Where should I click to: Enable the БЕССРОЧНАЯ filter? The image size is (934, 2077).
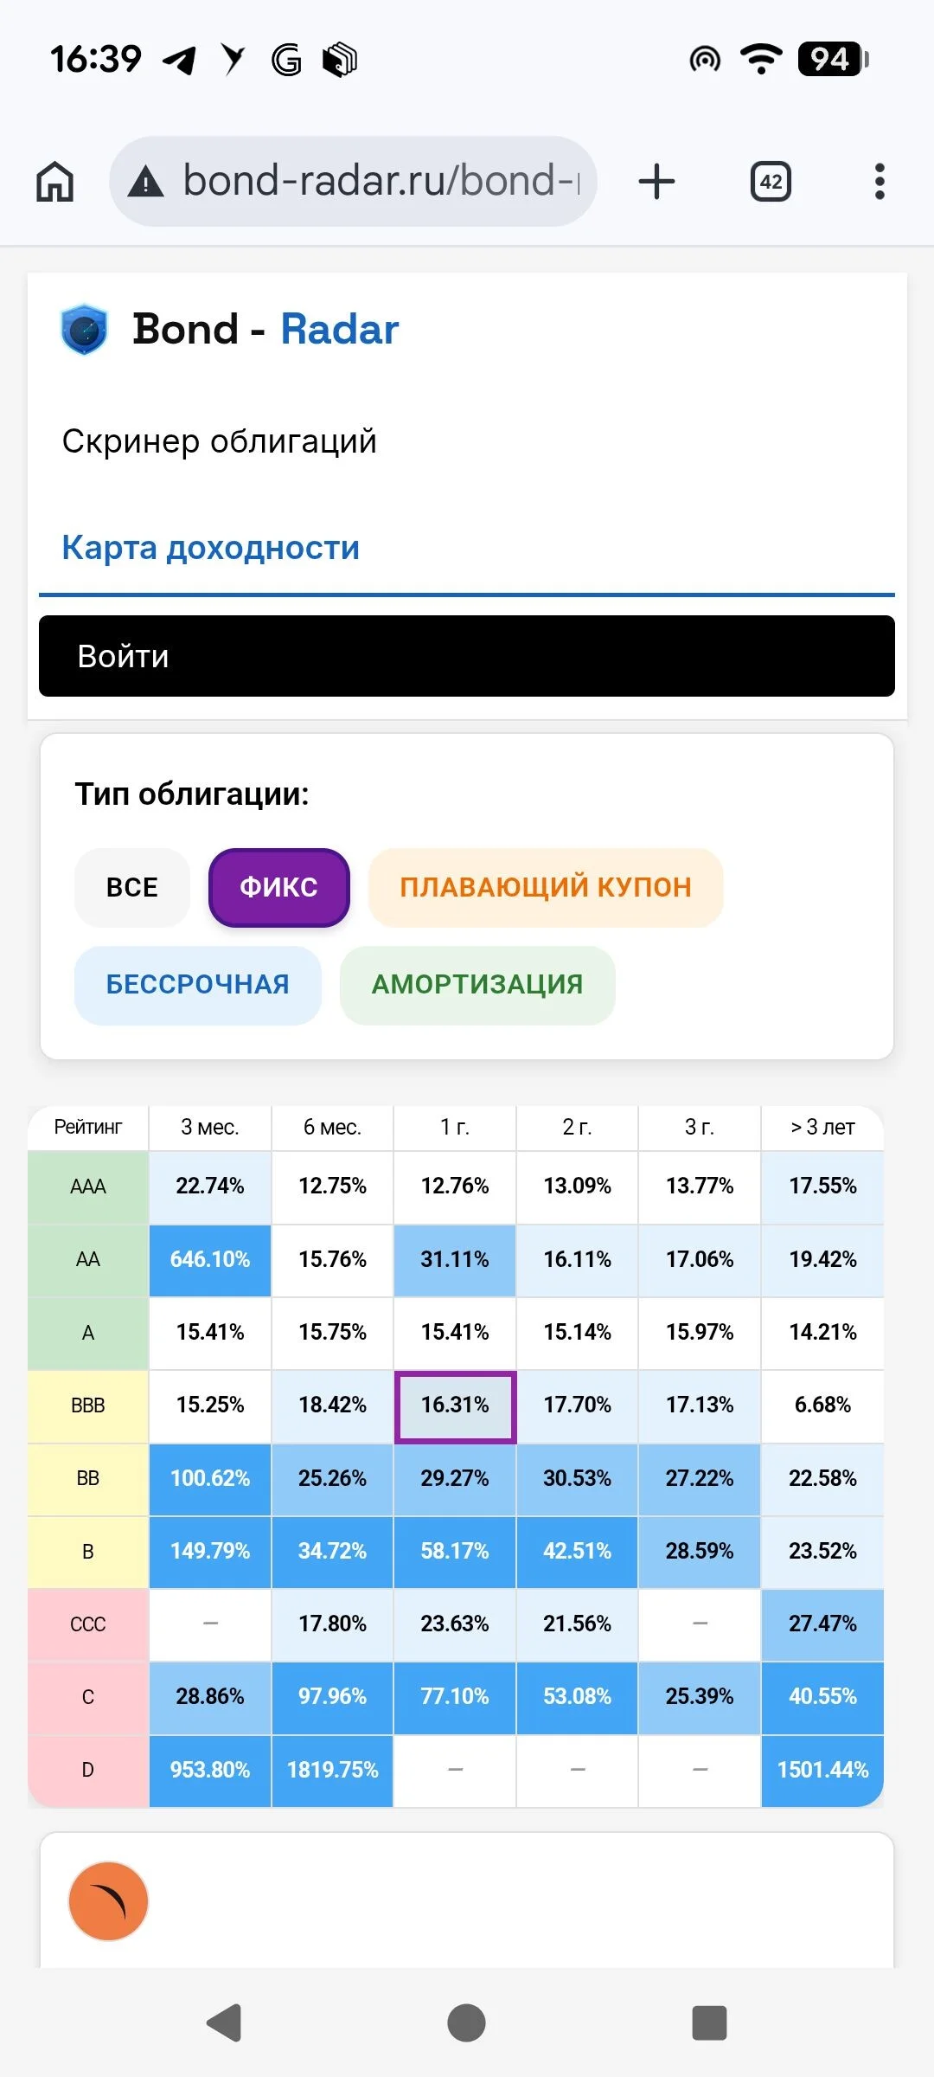[198, 985]
